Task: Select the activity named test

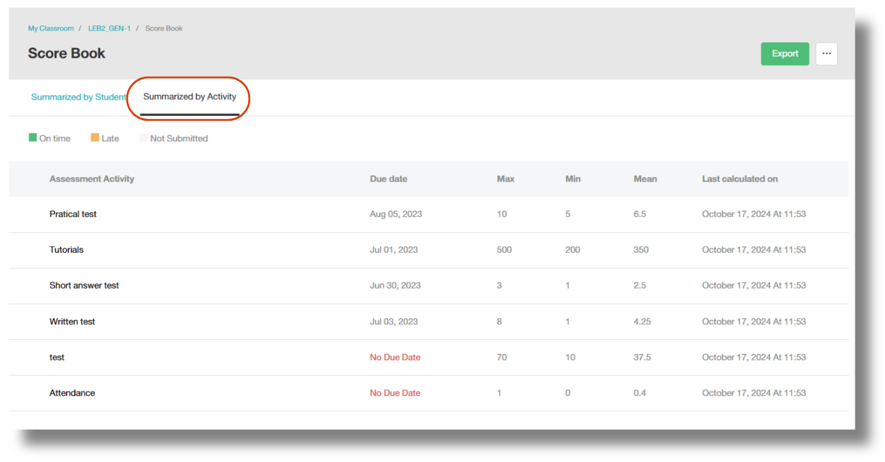Action: tap(57, 357)
